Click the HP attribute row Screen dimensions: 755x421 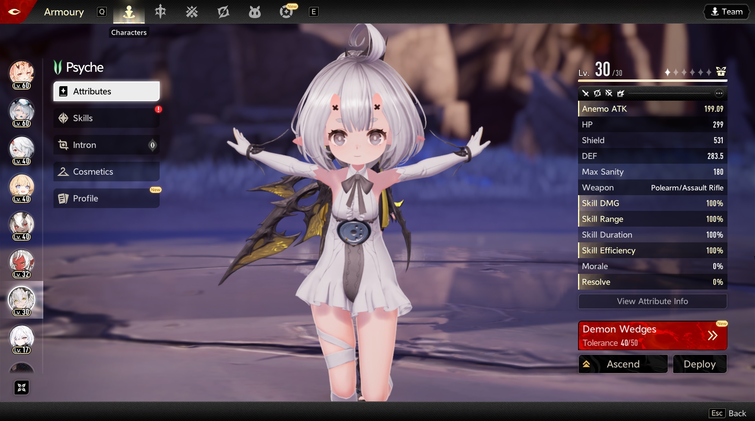coord(653,124)
